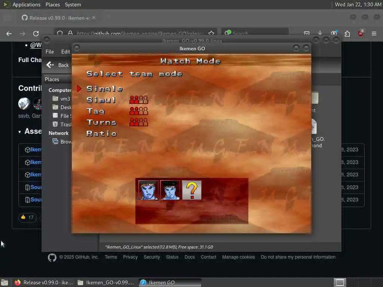Open the Terms footer link
Screen dimensions: 383x287
click(111, 257)
